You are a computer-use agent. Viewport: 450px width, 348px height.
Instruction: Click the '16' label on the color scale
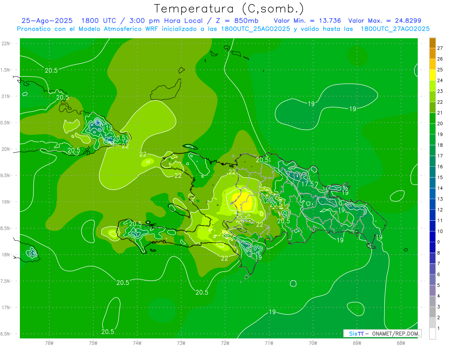pyautogui.click(x=440, y=166)
